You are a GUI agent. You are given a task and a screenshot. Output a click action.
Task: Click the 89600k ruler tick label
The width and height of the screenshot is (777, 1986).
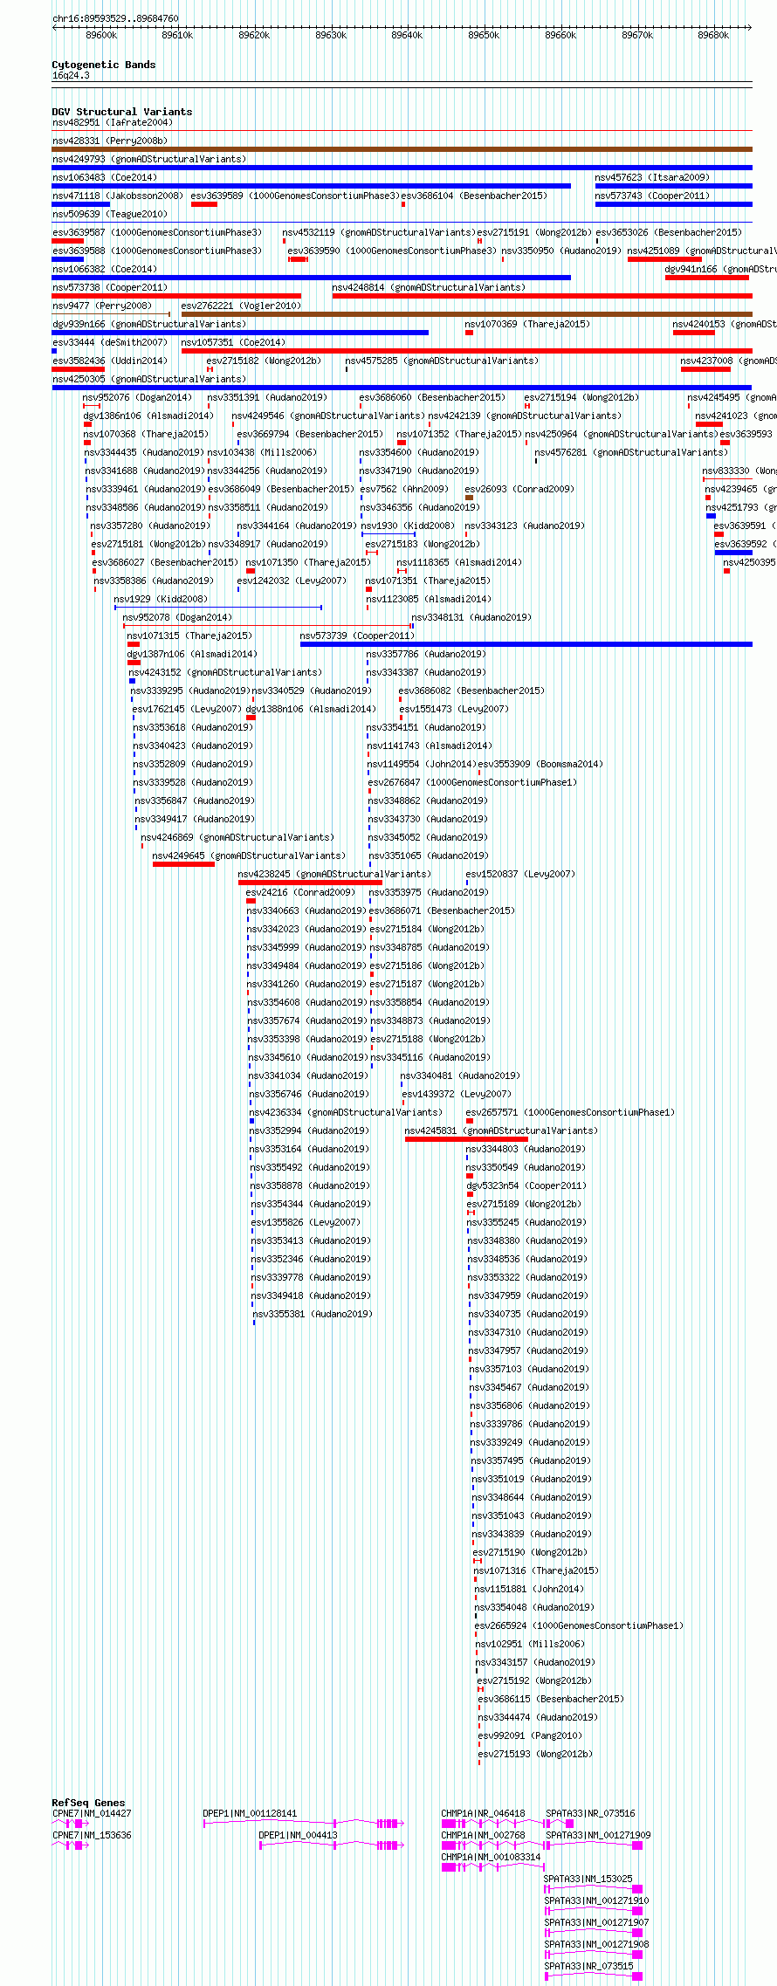coord(101,35)
